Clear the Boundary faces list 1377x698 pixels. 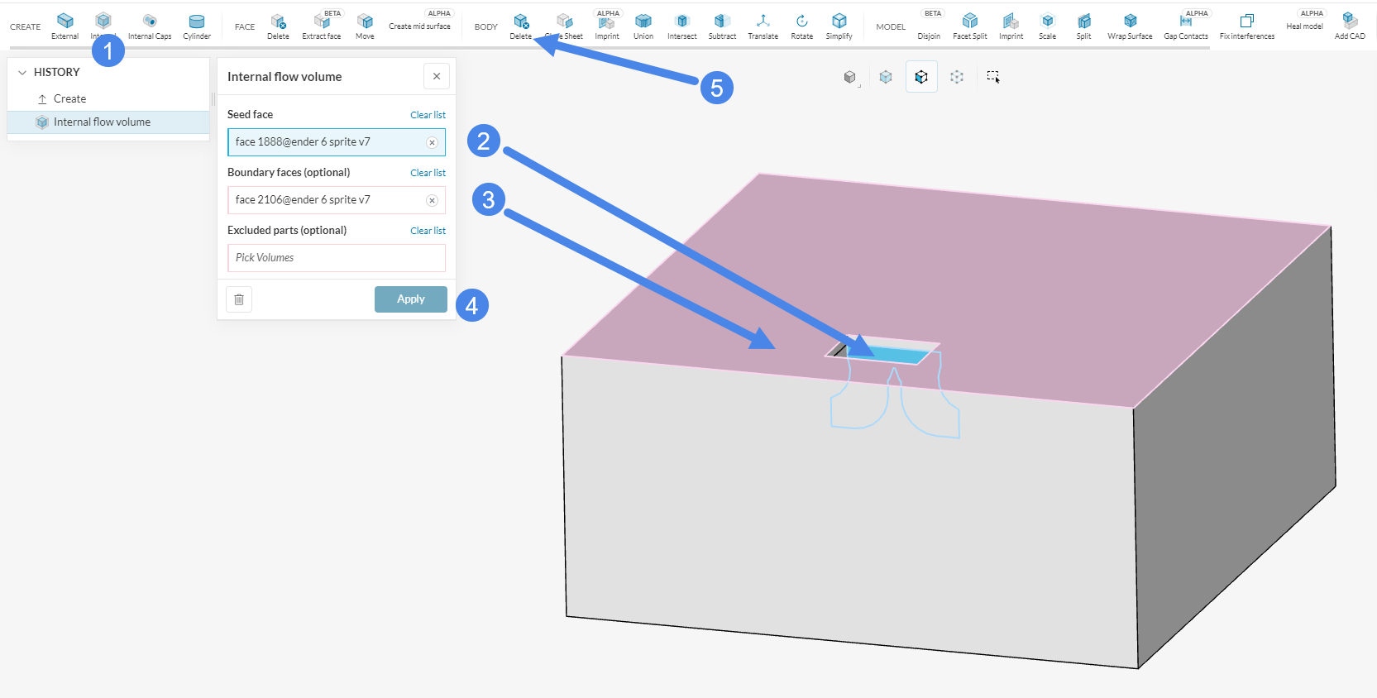428,173
